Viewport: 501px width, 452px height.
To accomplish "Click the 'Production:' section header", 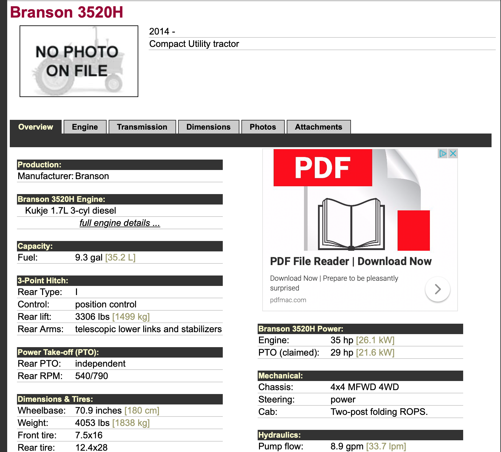I will (120, 165).
